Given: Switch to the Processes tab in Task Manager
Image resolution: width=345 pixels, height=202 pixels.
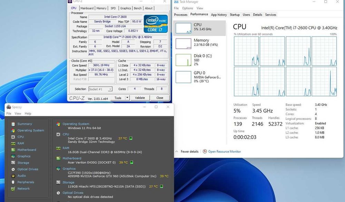Looking at the screenshot, I should pos(181,15).
